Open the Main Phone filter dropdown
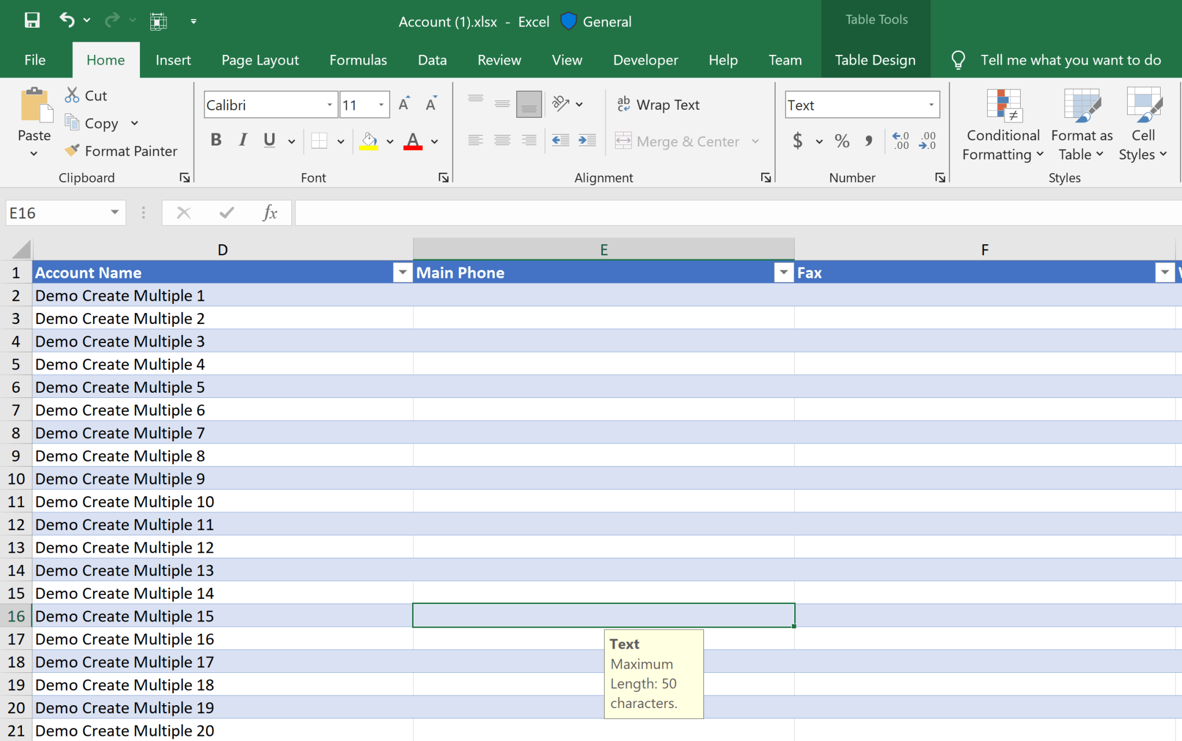The width and height of the screenshot is (1182, 741). point(783,273)
